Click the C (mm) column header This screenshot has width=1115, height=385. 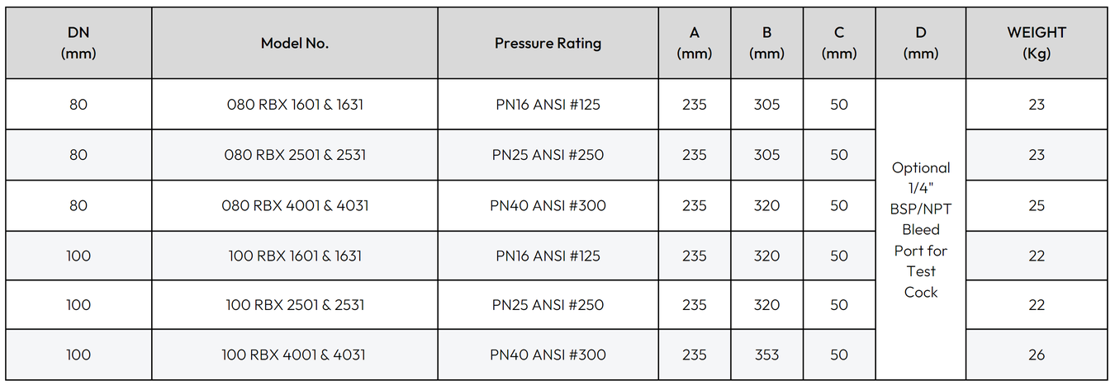(839, 44)
